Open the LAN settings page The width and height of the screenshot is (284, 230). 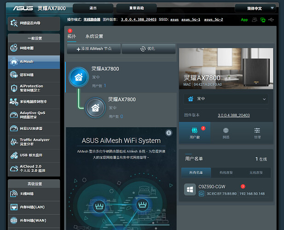pyautogui.click(x=34, y=207)
